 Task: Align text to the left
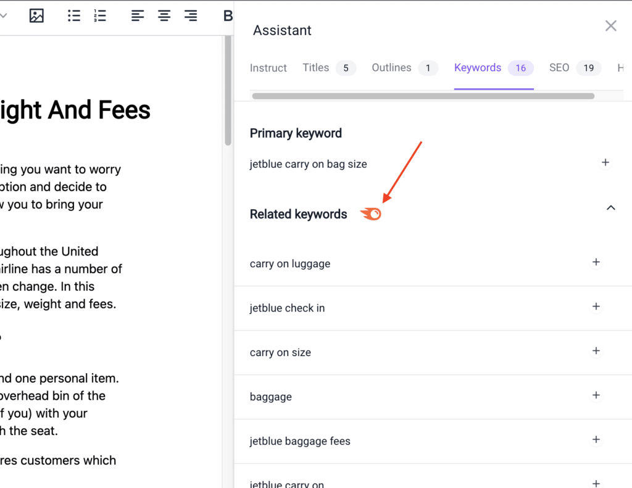138,15
